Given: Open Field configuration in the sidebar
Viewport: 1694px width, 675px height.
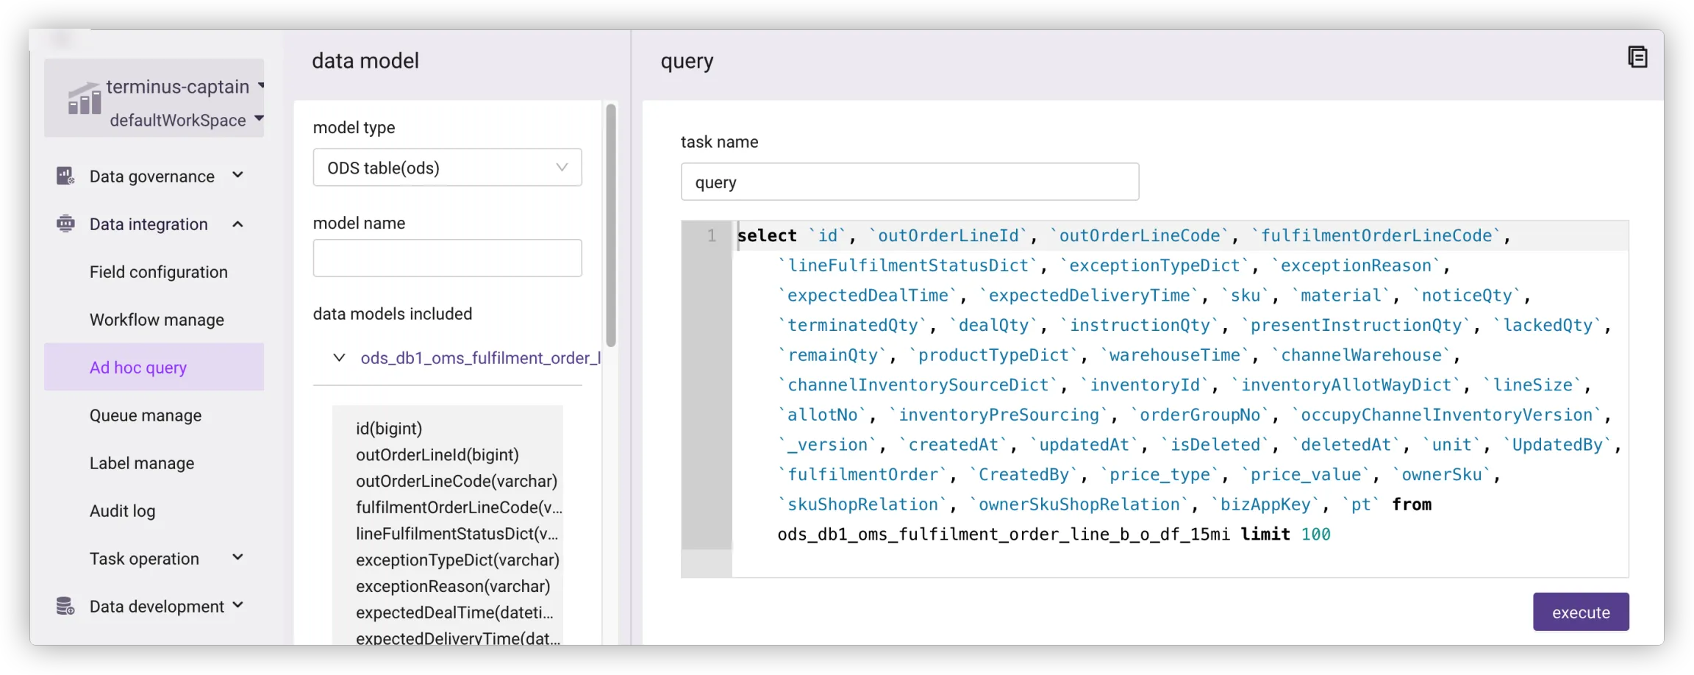Looking at the screenshot, I should tap(158, 272).
